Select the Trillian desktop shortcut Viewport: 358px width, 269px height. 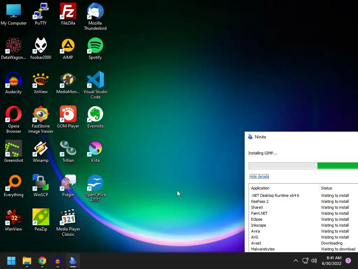(68, 151)
